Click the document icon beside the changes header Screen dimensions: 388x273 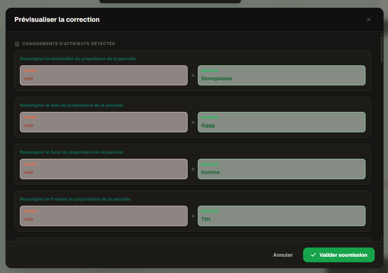click(17, 43)
